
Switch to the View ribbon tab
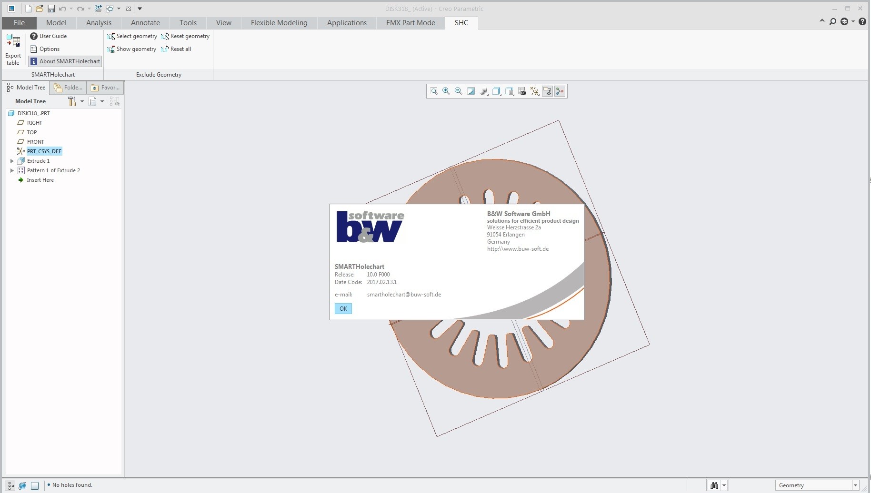[x=223, y=23]
